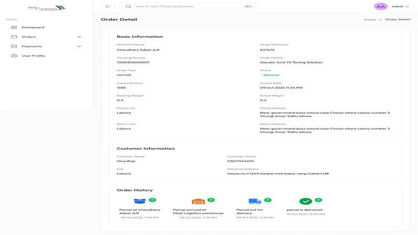Screen dimensions: 418x235
Task: Select order type value normal
Action: pos(124,75)
